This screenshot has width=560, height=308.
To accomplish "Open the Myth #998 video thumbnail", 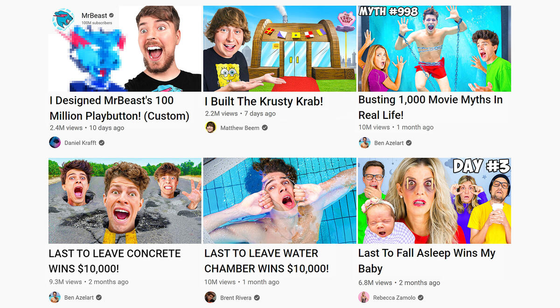I will click(434, 48).
